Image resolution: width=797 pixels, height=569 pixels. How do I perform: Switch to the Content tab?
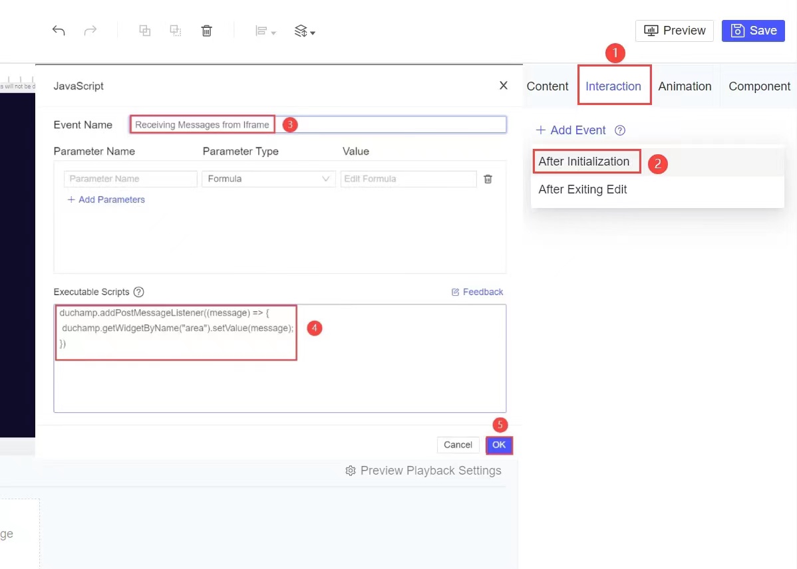pyautogui.click(x=547, y=86)
